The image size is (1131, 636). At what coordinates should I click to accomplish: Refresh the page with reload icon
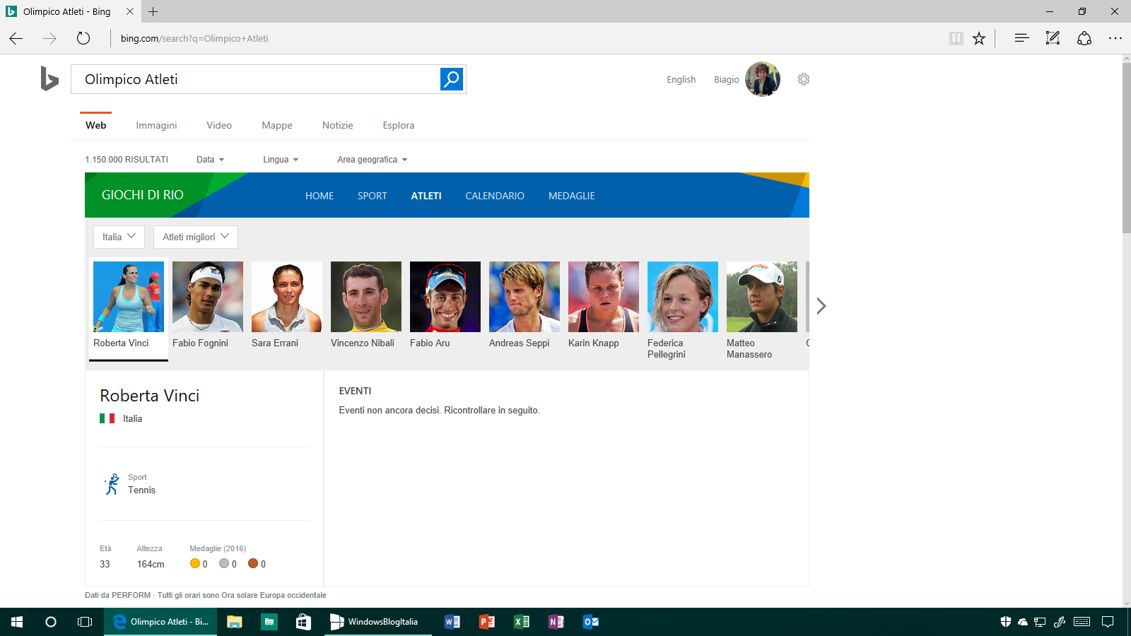(83, 38)
